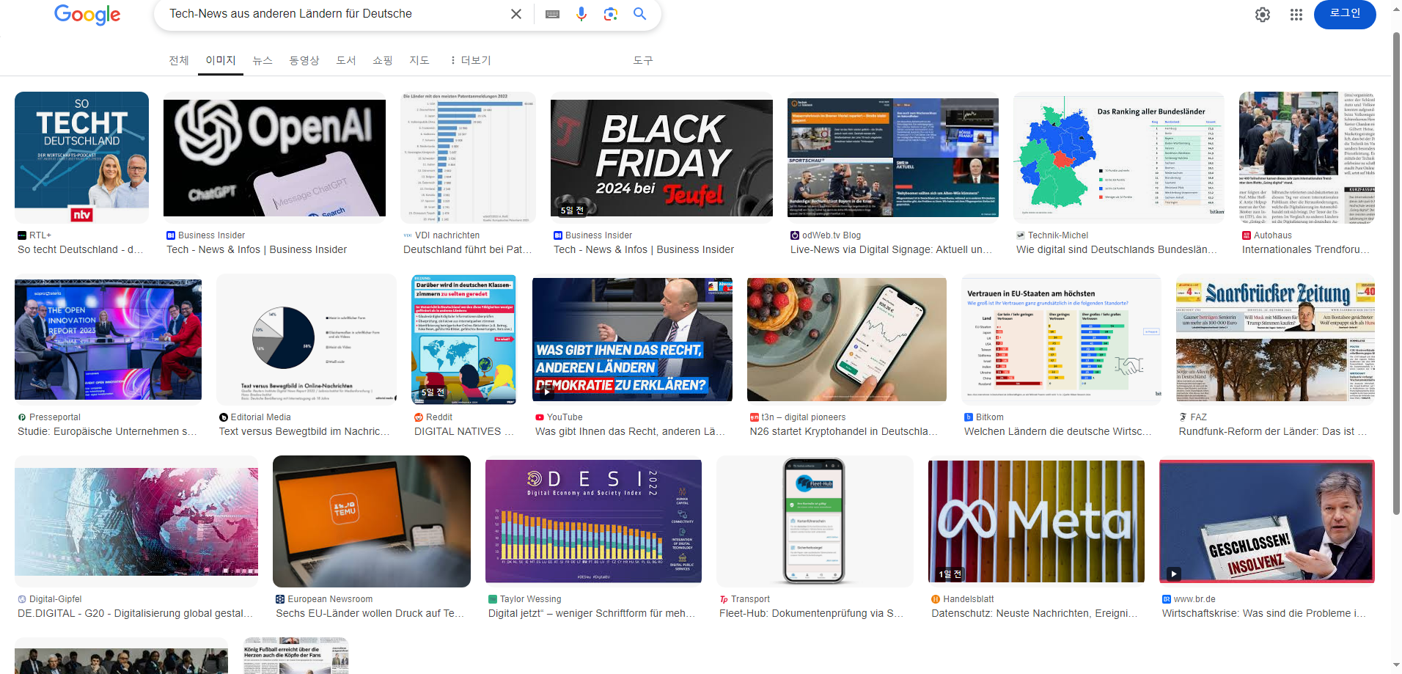Viewport: 1402px width, 674px height.
Task: Click the t3n digital pioneers favicon
Action: pyautogui.click(x=755, y=417)
